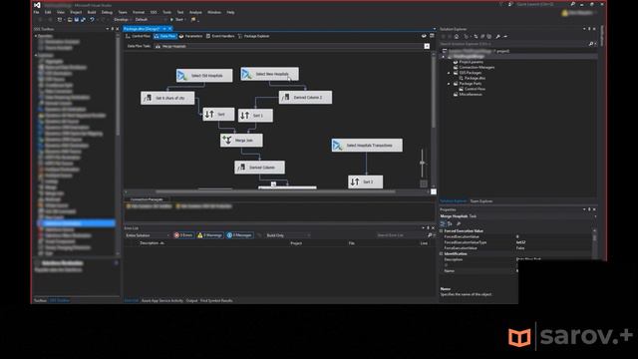
Task: Click the Sort 2 component's arrows icon
Action: click(x=355, y=181)
